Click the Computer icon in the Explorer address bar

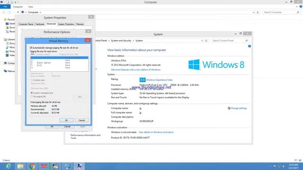coord(22,12)
